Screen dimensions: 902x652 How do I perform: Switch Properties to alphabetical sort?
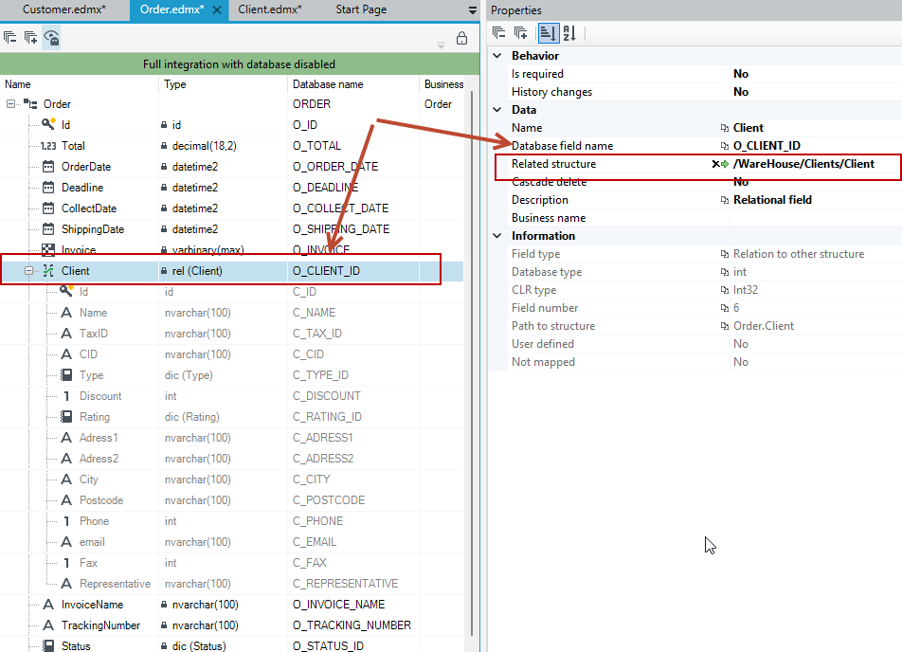click(569, 33)
